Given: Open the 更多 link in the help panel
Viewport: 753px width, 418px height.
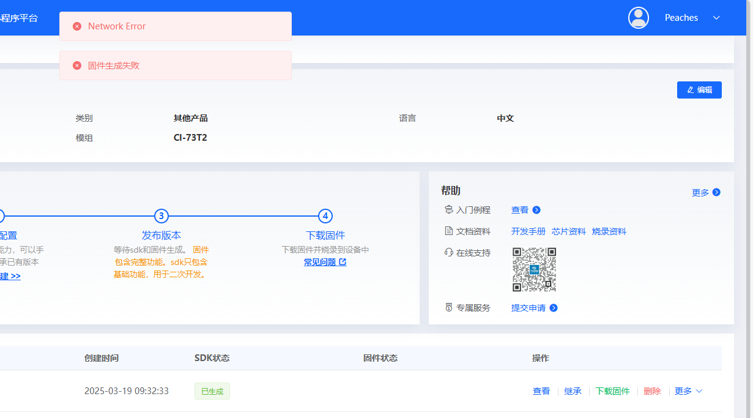Looking at the screenshot, I should (706, 192).
